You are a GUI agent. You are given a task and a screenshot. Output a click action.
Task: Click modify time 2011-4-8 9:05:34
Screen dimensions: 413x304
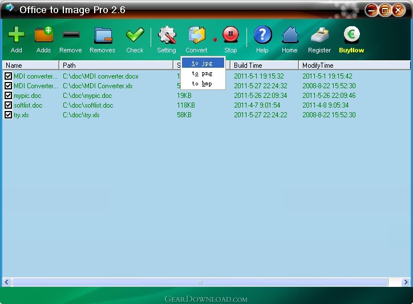click(x=326, y=105)
